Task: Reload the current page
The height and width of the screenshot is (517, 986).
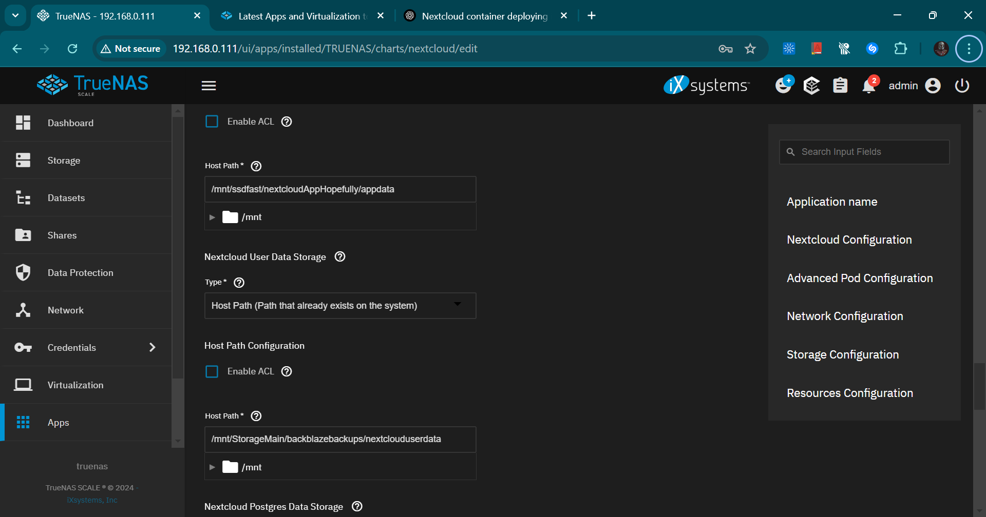Action: [72, 49]
